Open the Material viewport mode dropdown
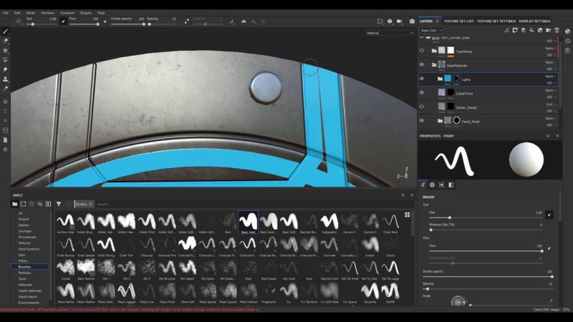Image resolution: width=573 pixels, height=322 pixels. (x=390, y=33)
